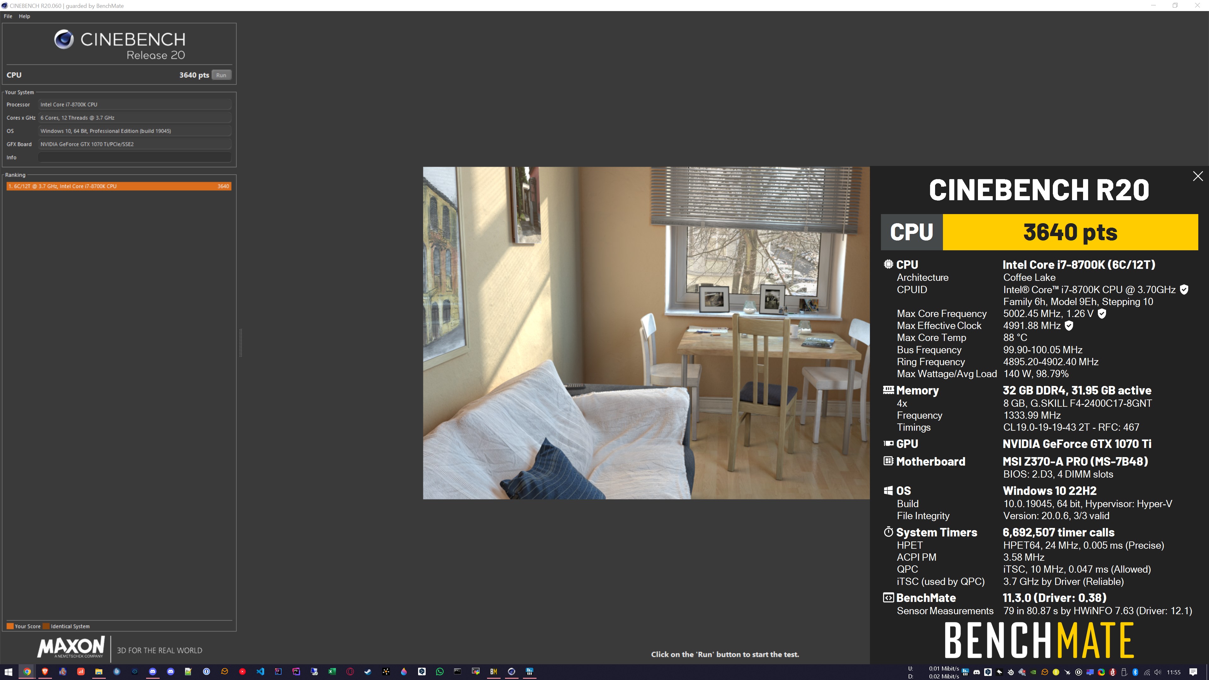
Task: Click the verified shield beside CPUID
Action: [x=1184, y=290]
